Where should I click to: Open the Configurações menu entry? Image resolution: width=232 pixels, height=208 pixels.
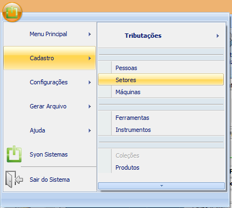pos(50,82)
